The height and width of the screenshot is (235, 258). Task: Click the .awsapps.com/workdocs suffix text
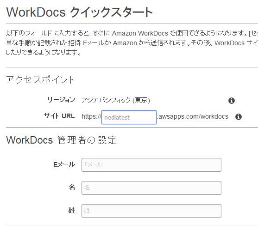coord(193,116)
